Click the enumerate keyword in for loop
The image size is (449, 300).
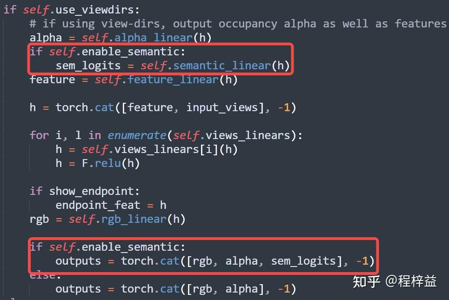pos(137,135)
